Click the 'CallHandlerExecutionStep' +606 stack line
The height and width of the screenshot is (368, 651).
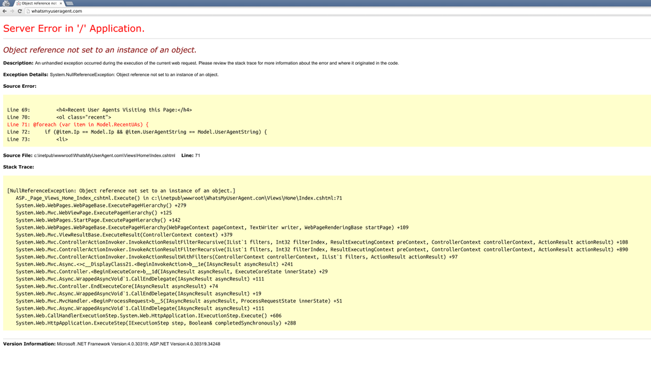[149, 315]
